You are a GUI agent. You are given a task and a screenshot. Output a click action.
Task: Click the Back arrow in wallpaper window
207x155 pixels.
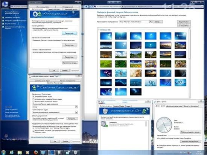87,6
